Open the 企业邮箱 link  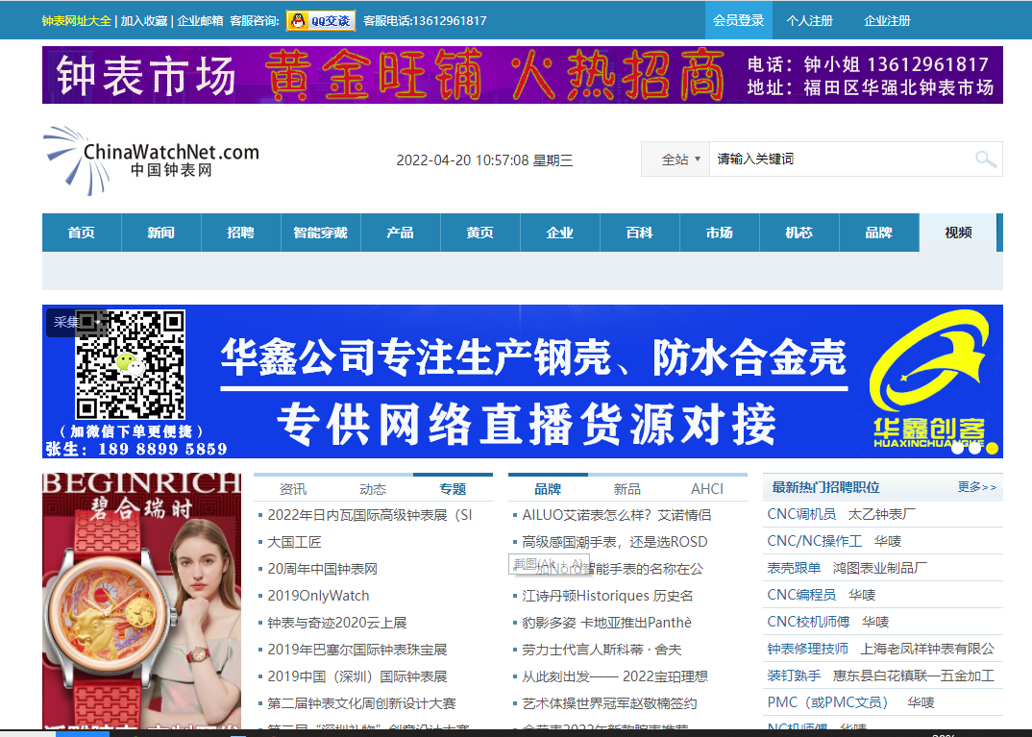[x=200, y=20]
